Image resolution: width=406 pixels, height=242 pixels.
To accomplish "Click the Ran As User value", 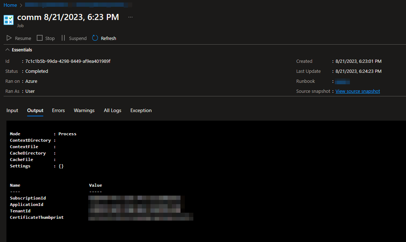I will [x=30, y=91].
